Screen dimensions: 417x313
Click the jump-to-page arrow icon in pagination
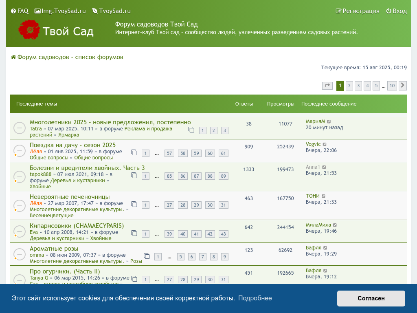[x=327, y=86]
